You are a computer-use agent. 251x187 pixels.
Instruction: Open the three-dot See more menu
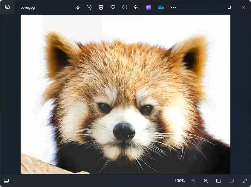[173, 7]
